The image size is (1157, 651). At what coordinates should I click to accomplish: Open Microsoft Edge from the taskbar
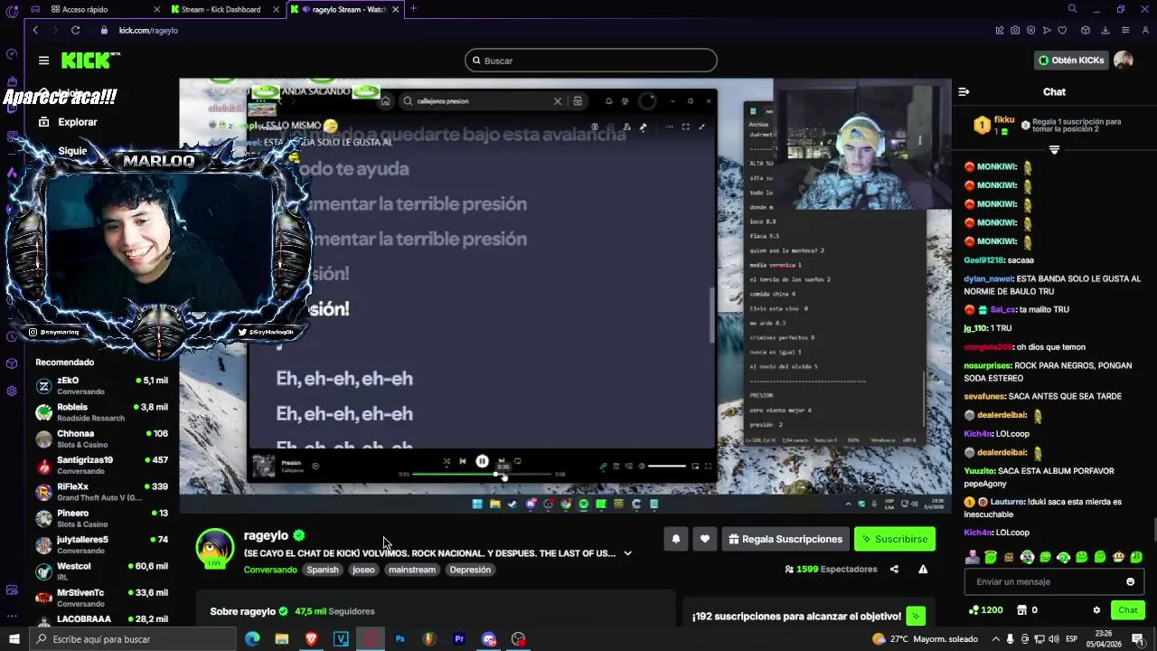click(x=252, y=639)
